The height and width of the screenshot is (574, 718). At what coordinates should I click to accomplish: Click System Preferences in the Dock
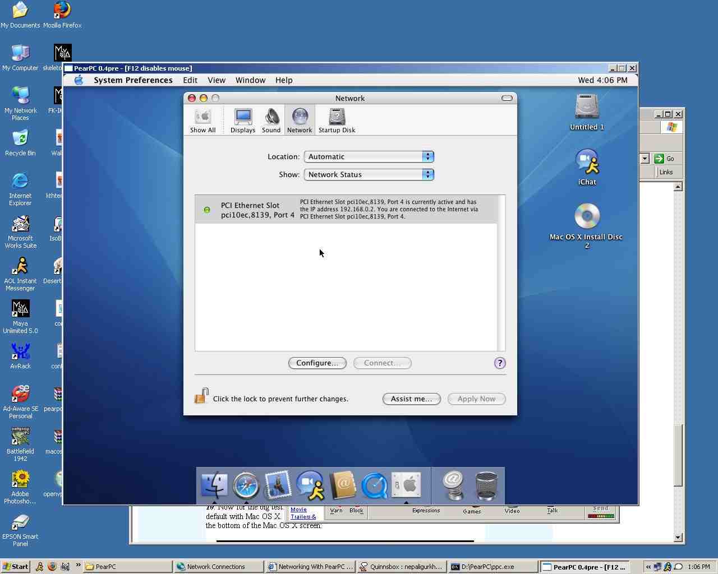coord(407,485)
